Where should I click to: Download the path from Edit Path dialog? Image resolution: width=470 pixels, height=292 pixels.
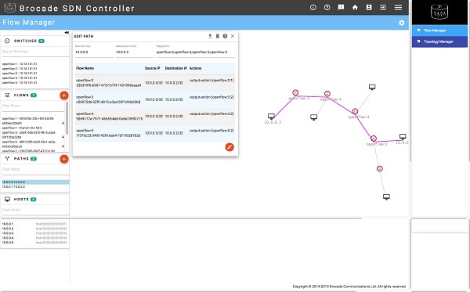pos(210,36)
